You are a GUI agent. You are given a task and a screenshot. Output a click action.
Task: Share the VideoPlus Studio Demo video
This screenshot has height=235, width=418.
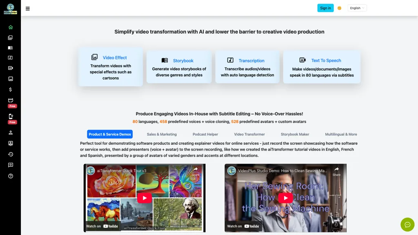(336, 171)
